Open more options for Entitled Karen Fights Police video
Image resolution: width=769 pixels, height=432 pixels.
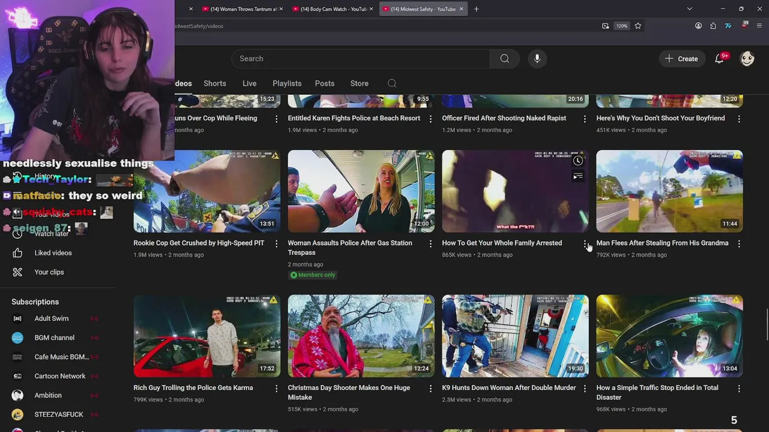430,119
